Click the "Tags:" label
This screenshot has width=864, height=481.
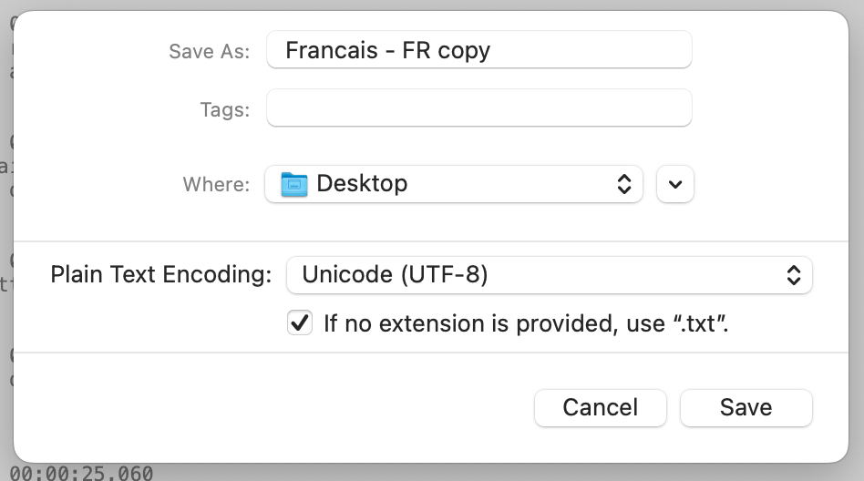click(x=224, y=110)
